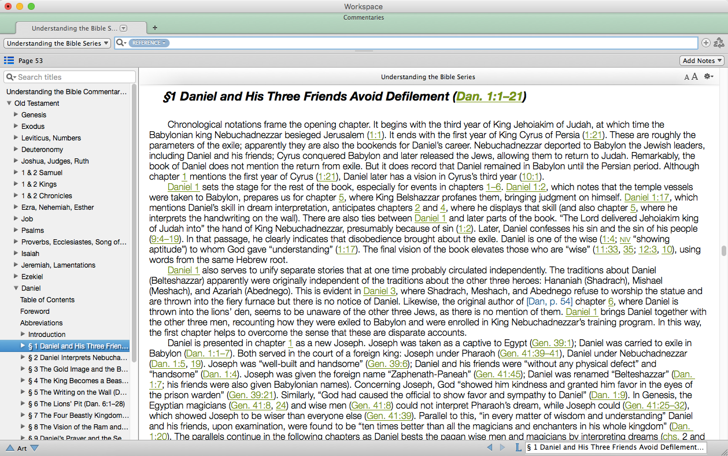
Task: Select Abbreviations under Daniel
Action: 42,323
